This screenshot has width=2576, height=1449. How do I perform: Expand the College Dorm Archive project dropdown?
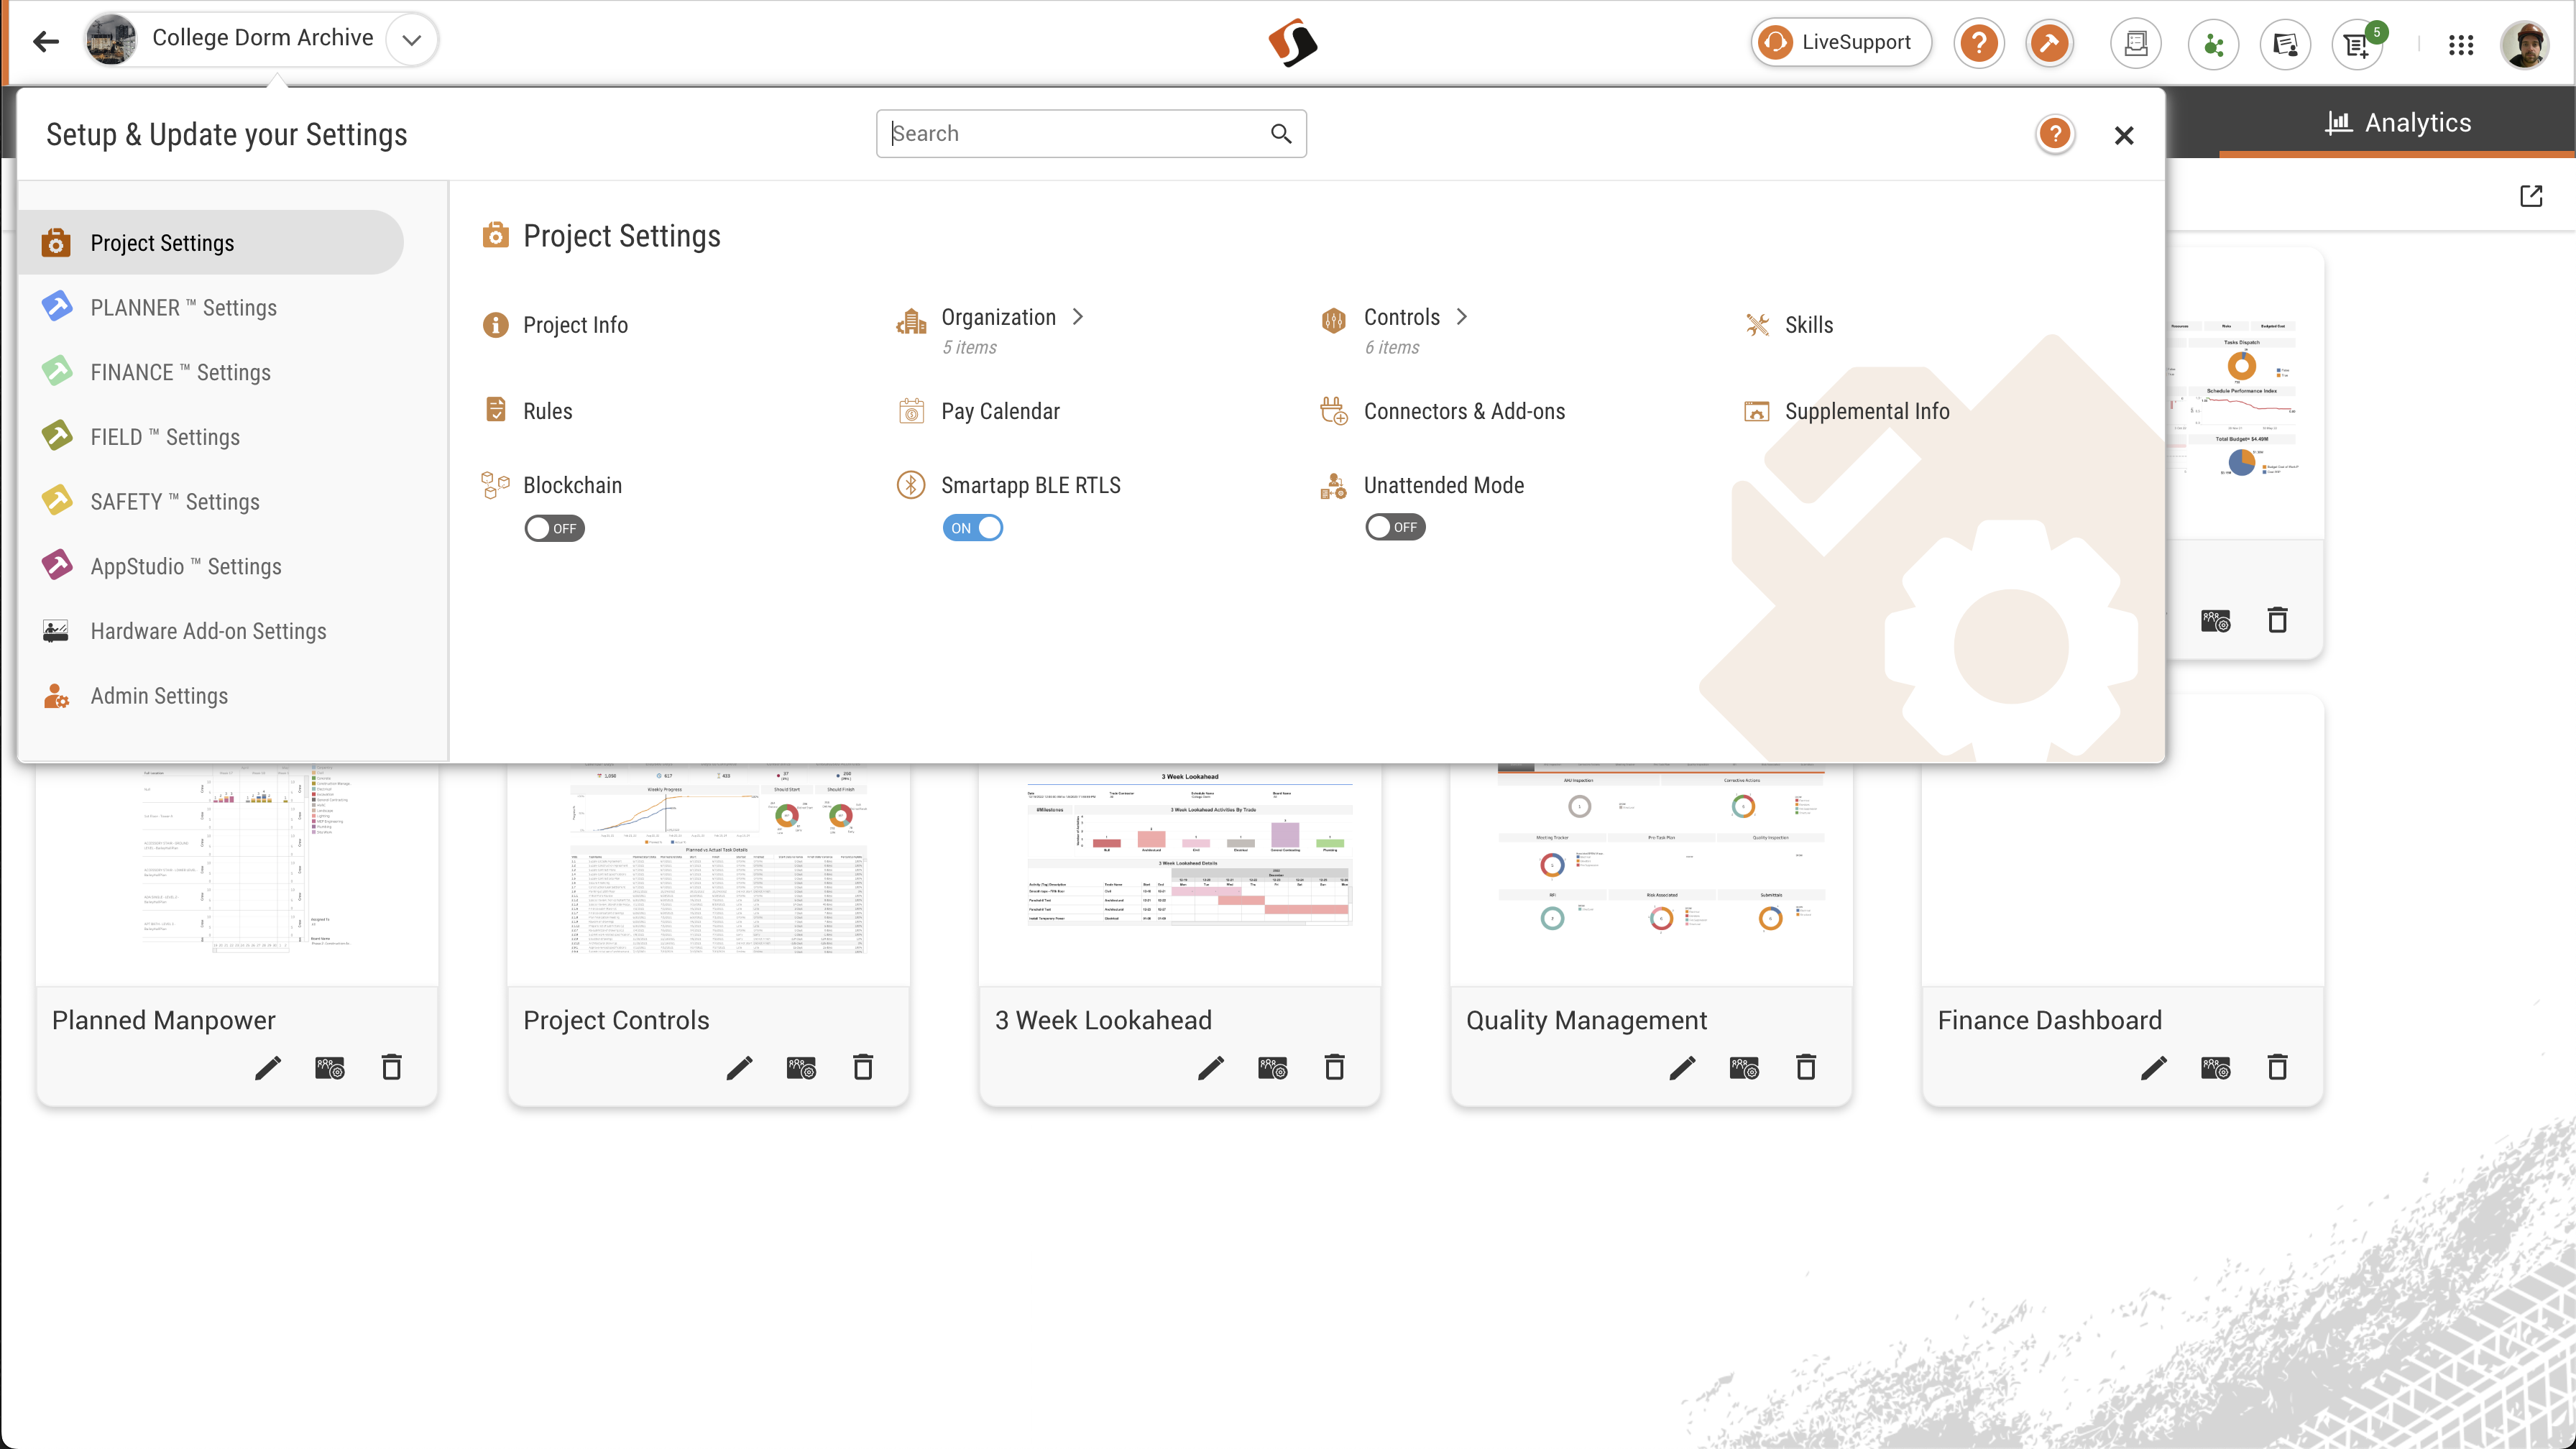click(x=411, y=40)
